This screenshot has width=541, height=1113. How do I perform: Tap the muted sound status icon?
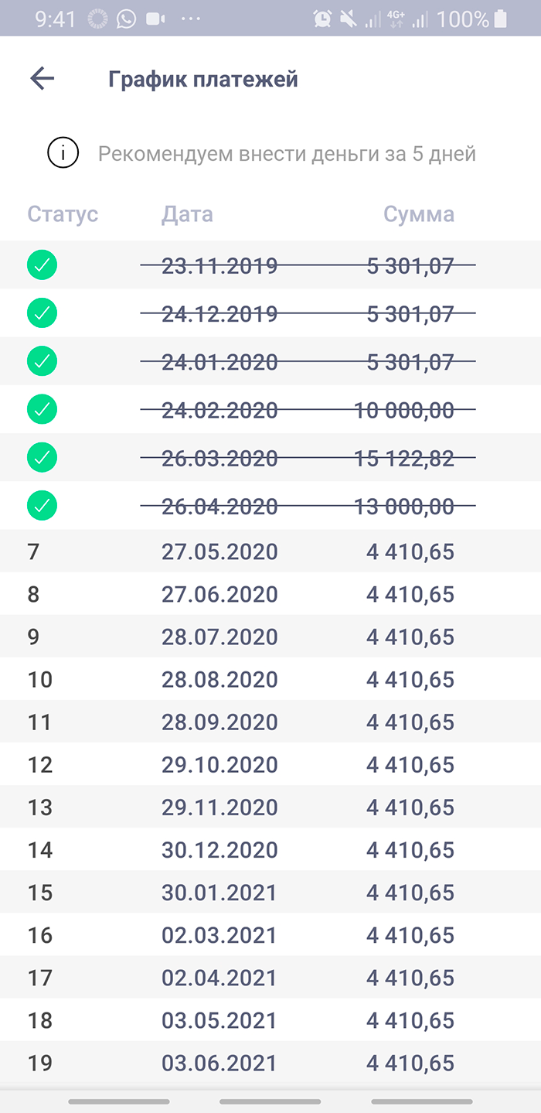347,19
